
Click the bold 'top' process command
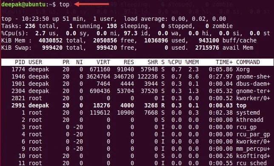pyautogui.click(x=241, y=105)
